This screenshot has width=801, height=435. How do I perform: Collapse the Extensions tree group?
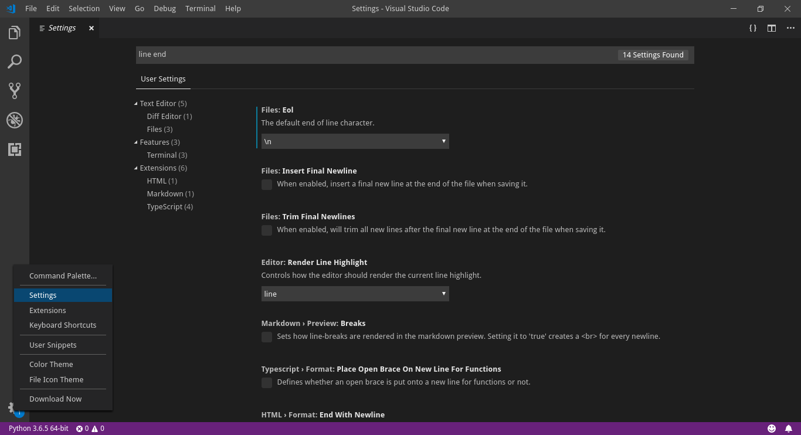pyautogui.click(x=136, y=168)
